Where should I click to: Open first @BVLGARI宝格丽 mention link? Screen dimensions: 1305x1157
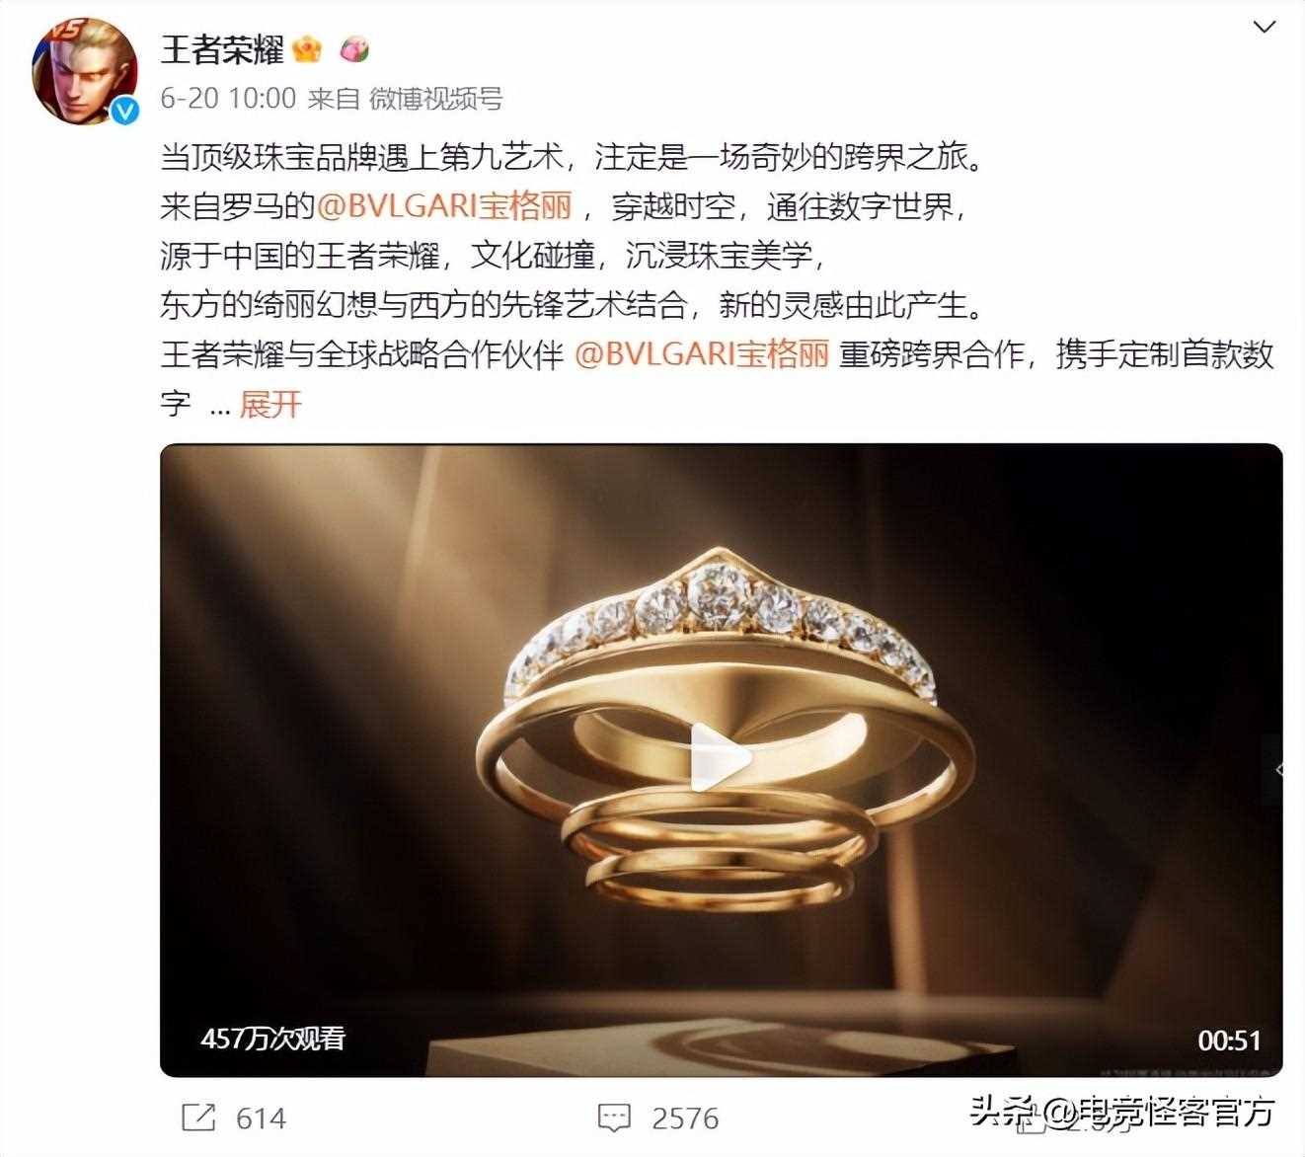[444, 206]
